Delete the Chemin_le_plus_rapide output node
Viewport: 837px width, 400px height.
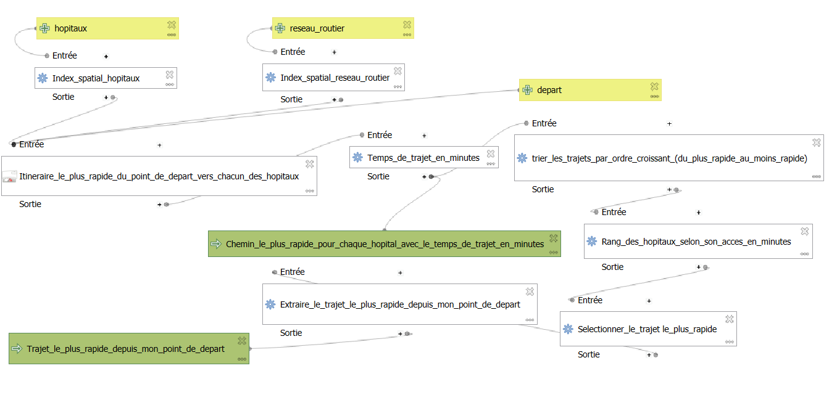click(554, 240)
